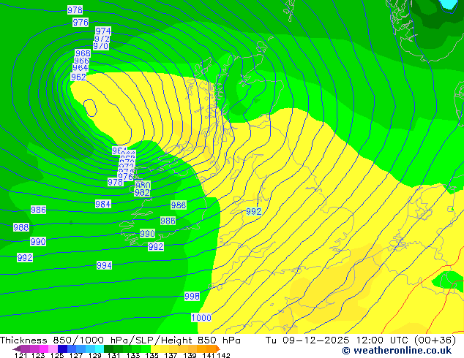Viewport: 464px width, 358px height.
Task: Click the 998 isobar label
Action: pyautogui.click(x=192, y=296)
